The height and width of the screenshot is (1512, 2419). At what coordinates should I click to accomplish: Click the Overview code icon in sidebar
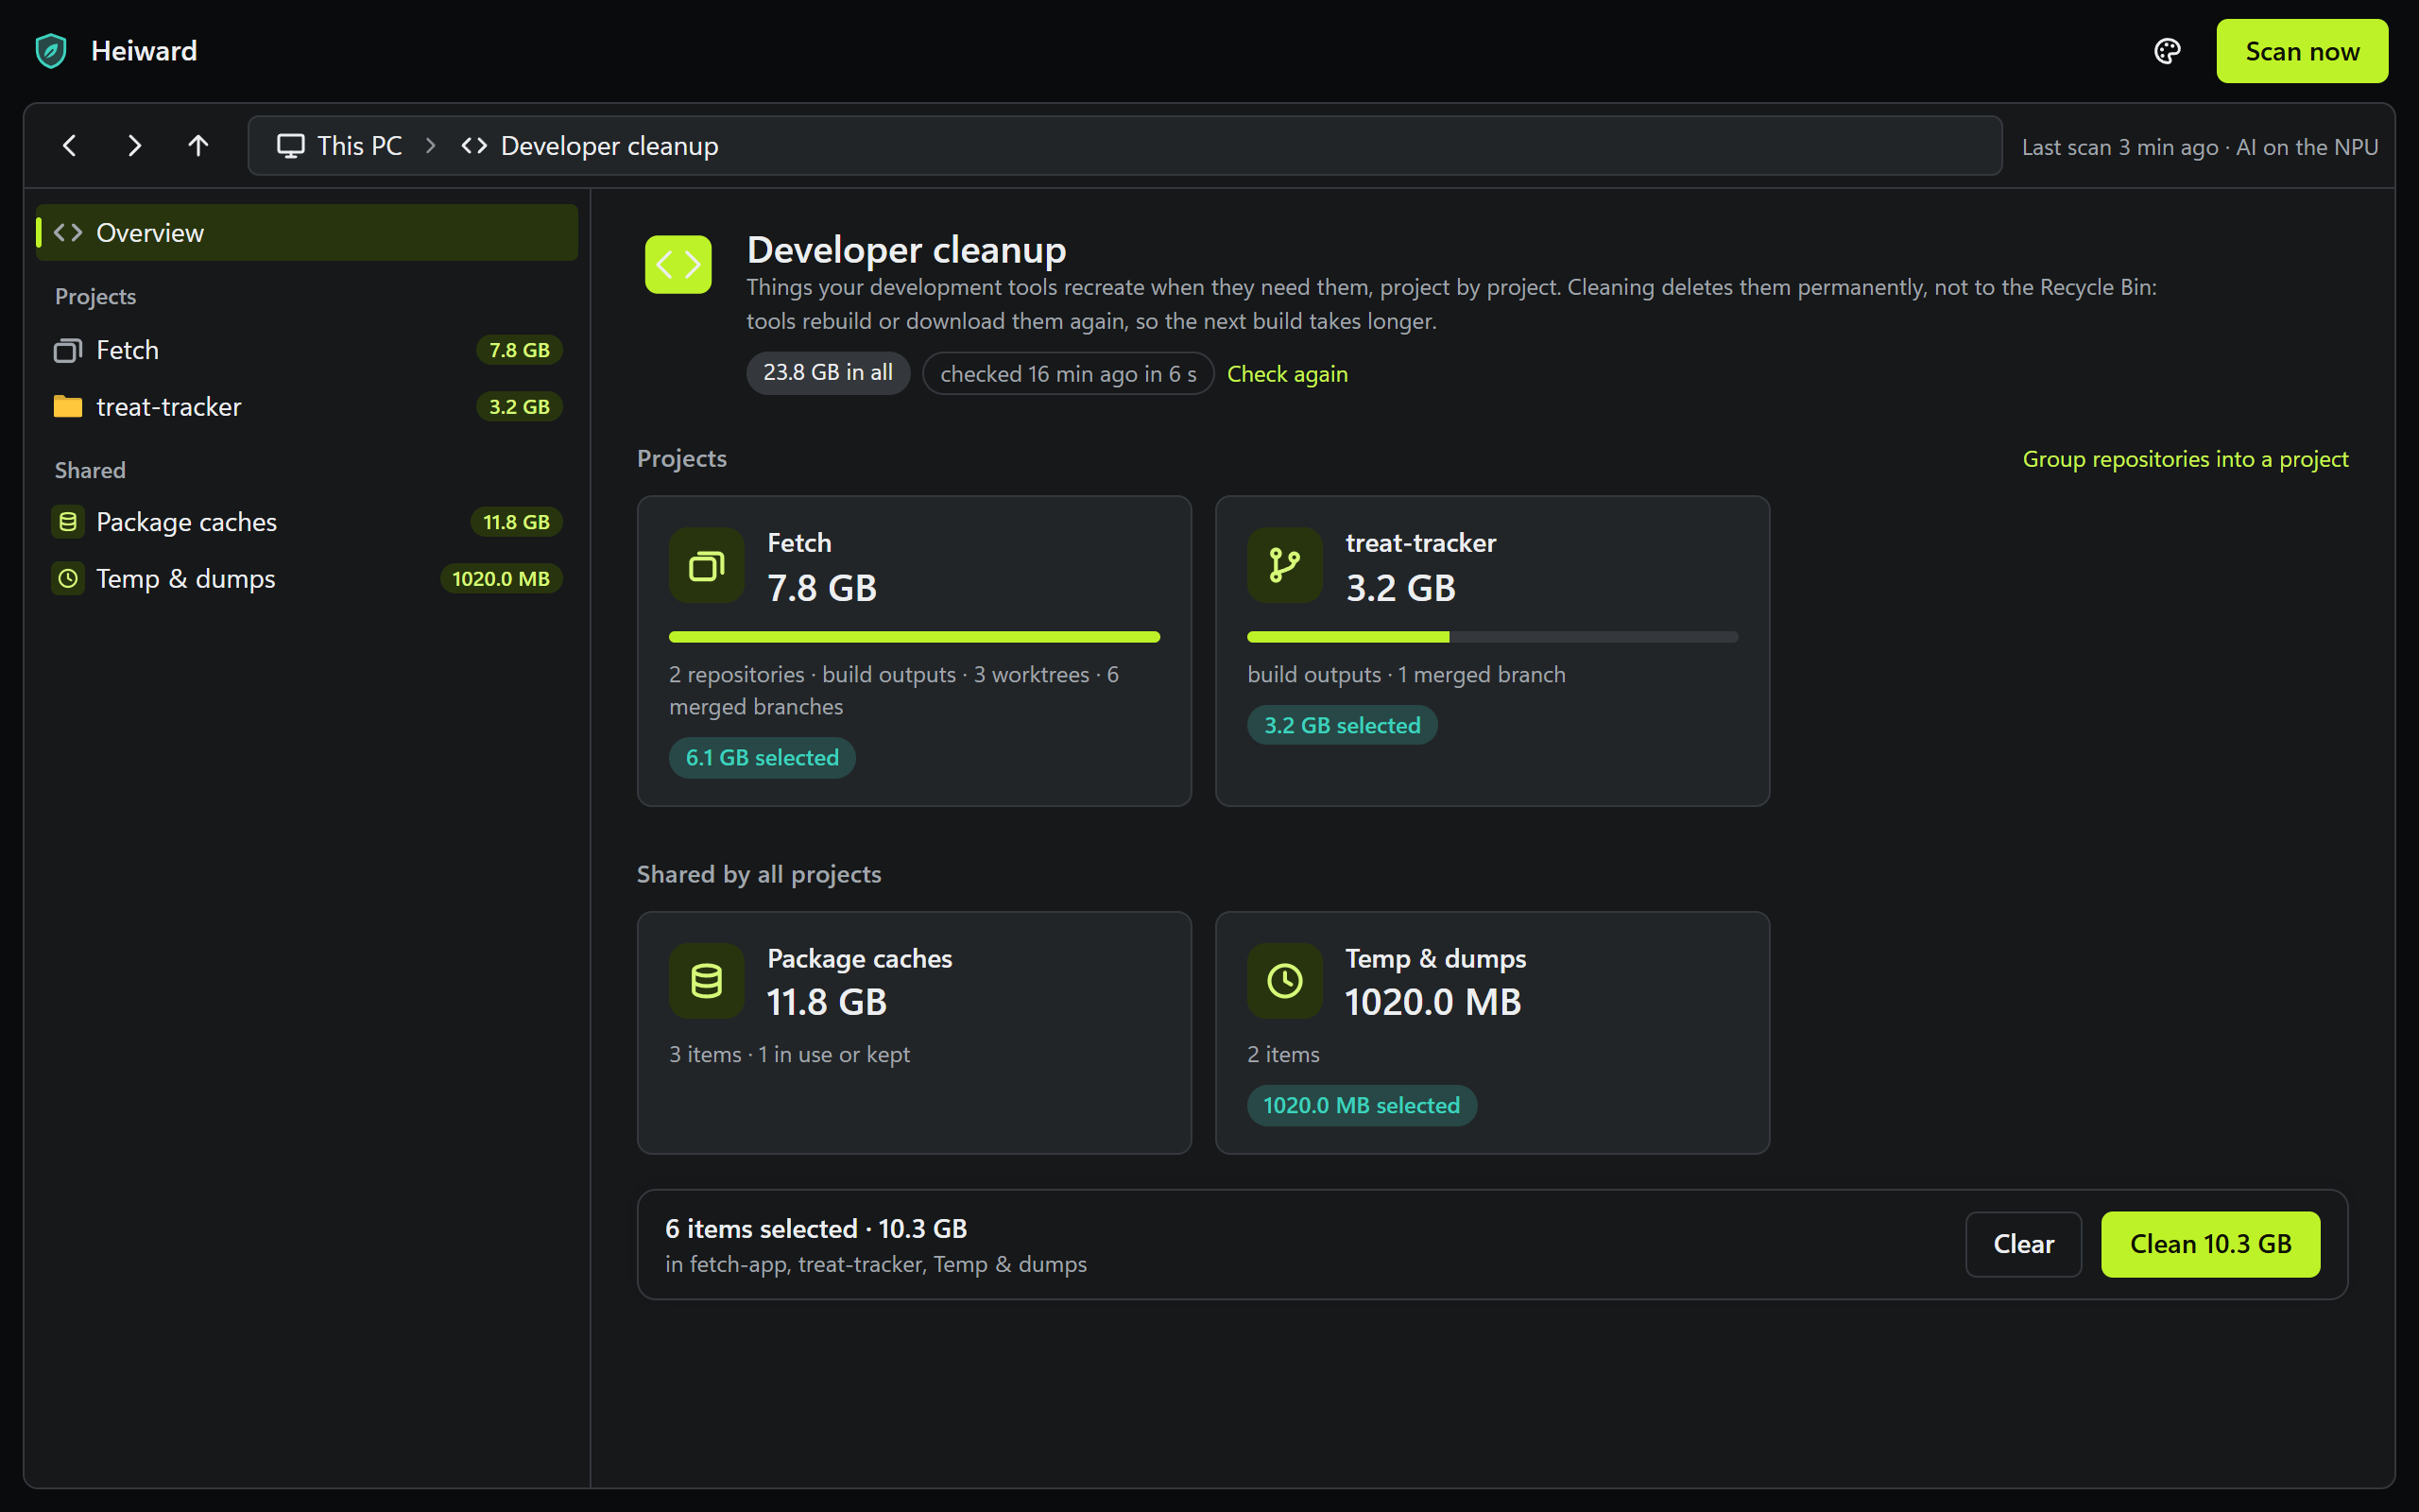(x=68, y=233)
